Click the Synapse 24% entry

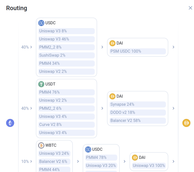138,104
